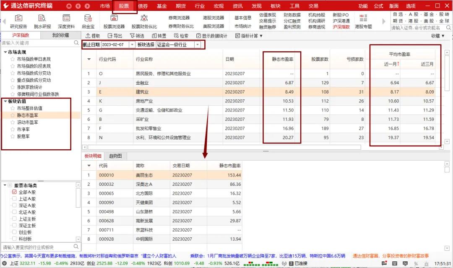Open 券商浏览器 in the ribbon
Image resolution: width=453 pixels, height=268 pixels.
(x=179, y=18)
